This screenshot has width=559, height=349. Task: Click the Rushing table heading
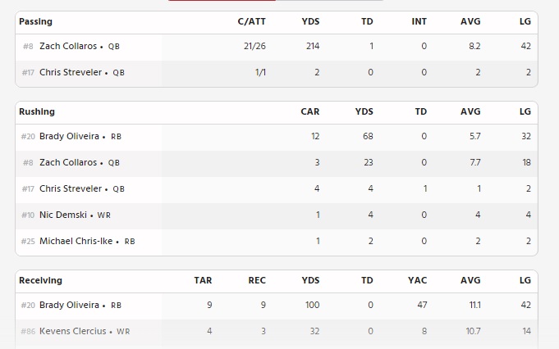coord(37,111)
